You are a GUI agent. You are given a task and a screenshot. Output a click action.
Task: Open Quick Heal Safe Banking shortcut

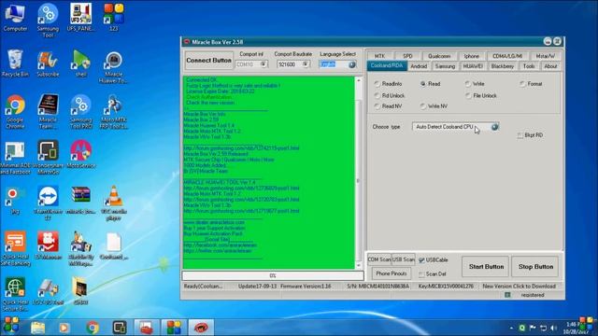(x=15, y=248)
